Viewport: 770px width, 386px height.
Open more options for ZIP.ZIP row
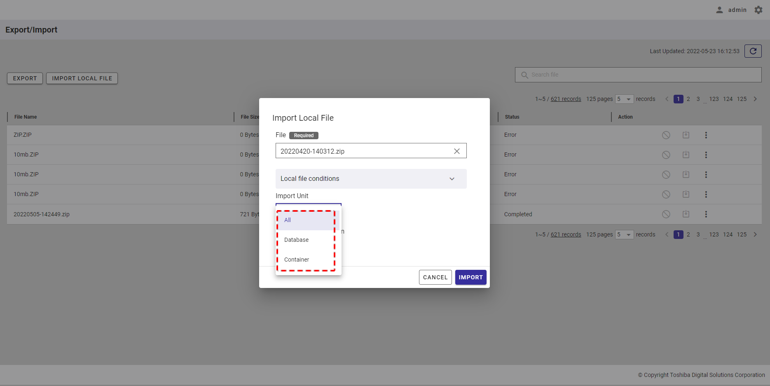pos(706,135)
